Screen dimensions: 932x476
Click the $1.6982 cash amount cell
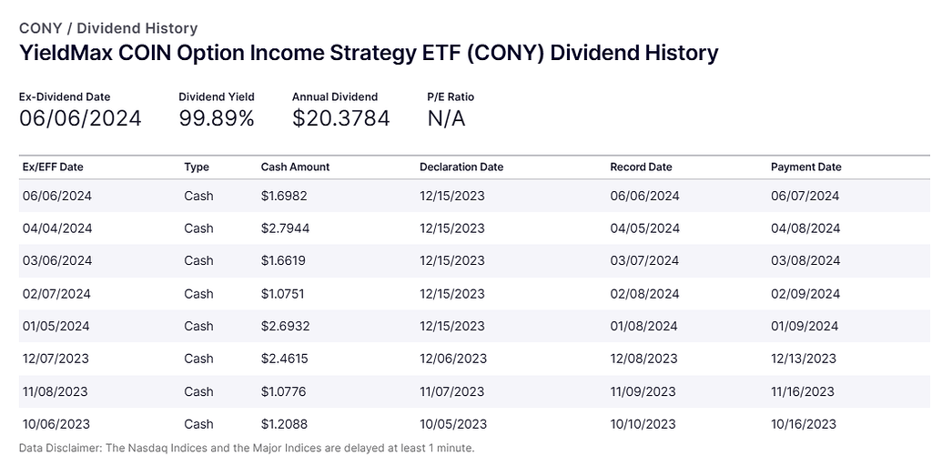pyautogui.click(x=285, y=196)
